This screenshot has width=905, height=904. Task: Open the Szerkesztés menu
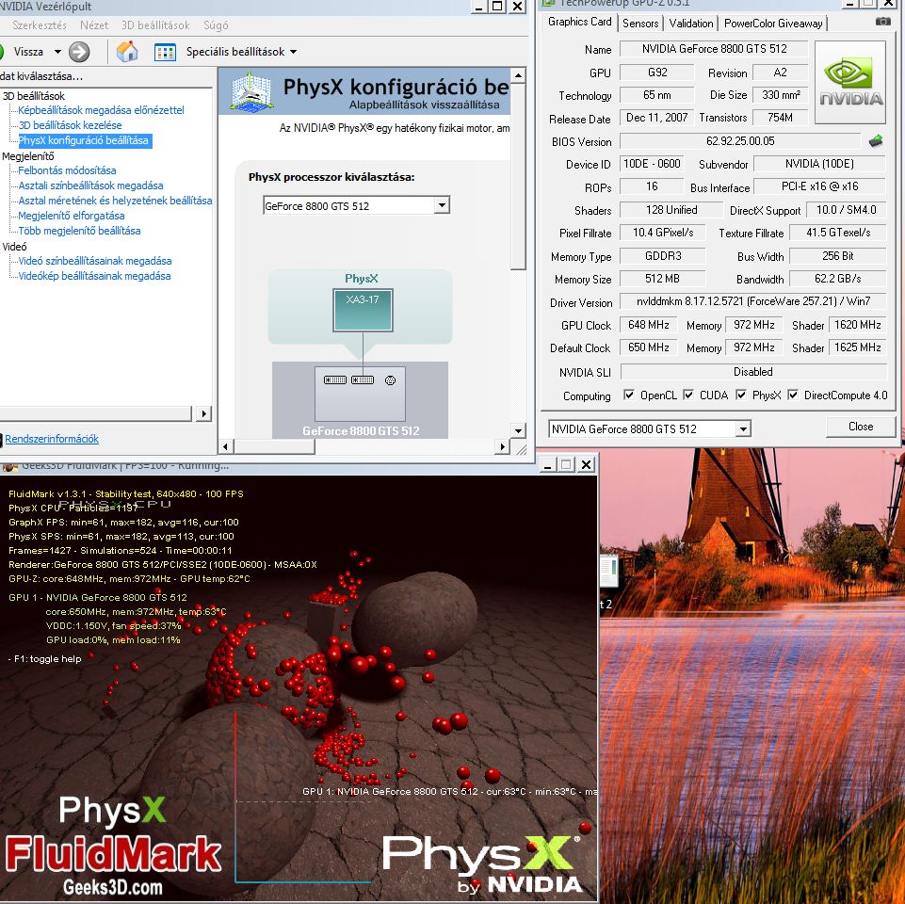coord(40,25)
